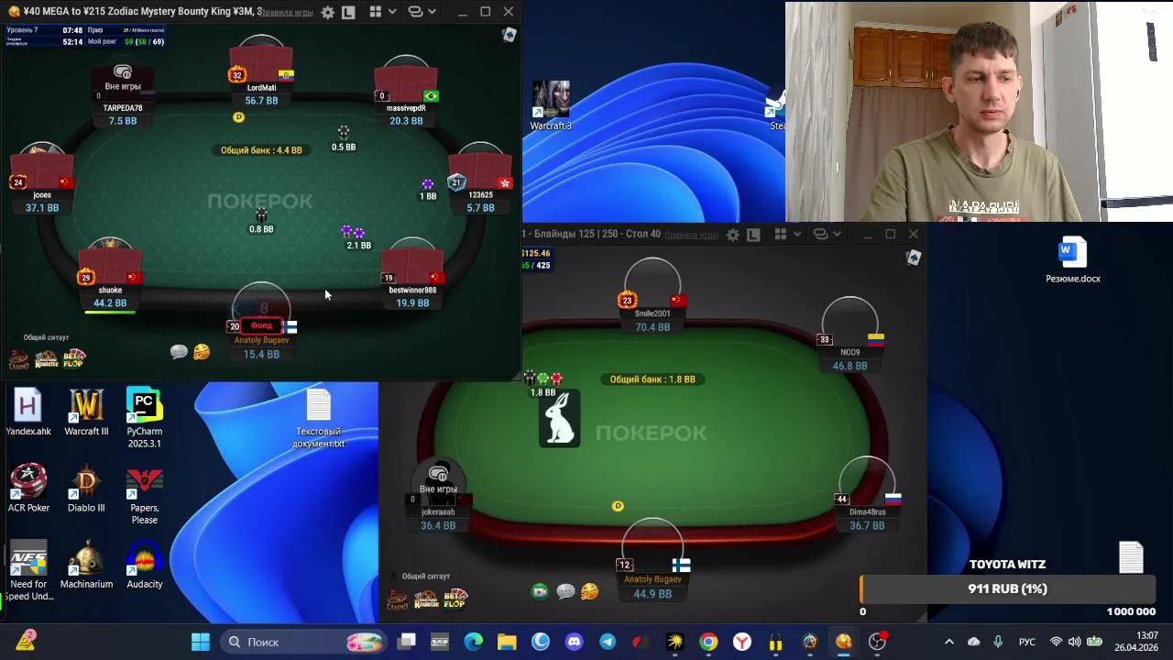Click the L layout icon in Стол 40 window
The width and height of the screenshot is (1173, 660).
point(753,235)
